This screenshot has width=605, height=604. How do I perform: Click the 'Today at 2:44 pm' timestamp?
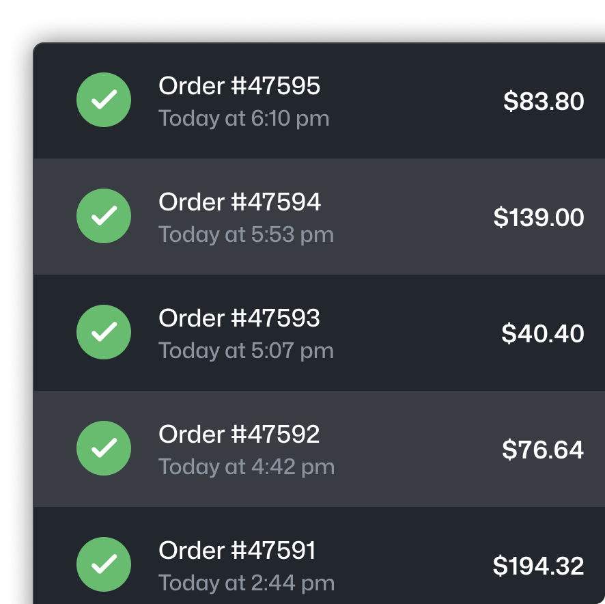point(247,583)
